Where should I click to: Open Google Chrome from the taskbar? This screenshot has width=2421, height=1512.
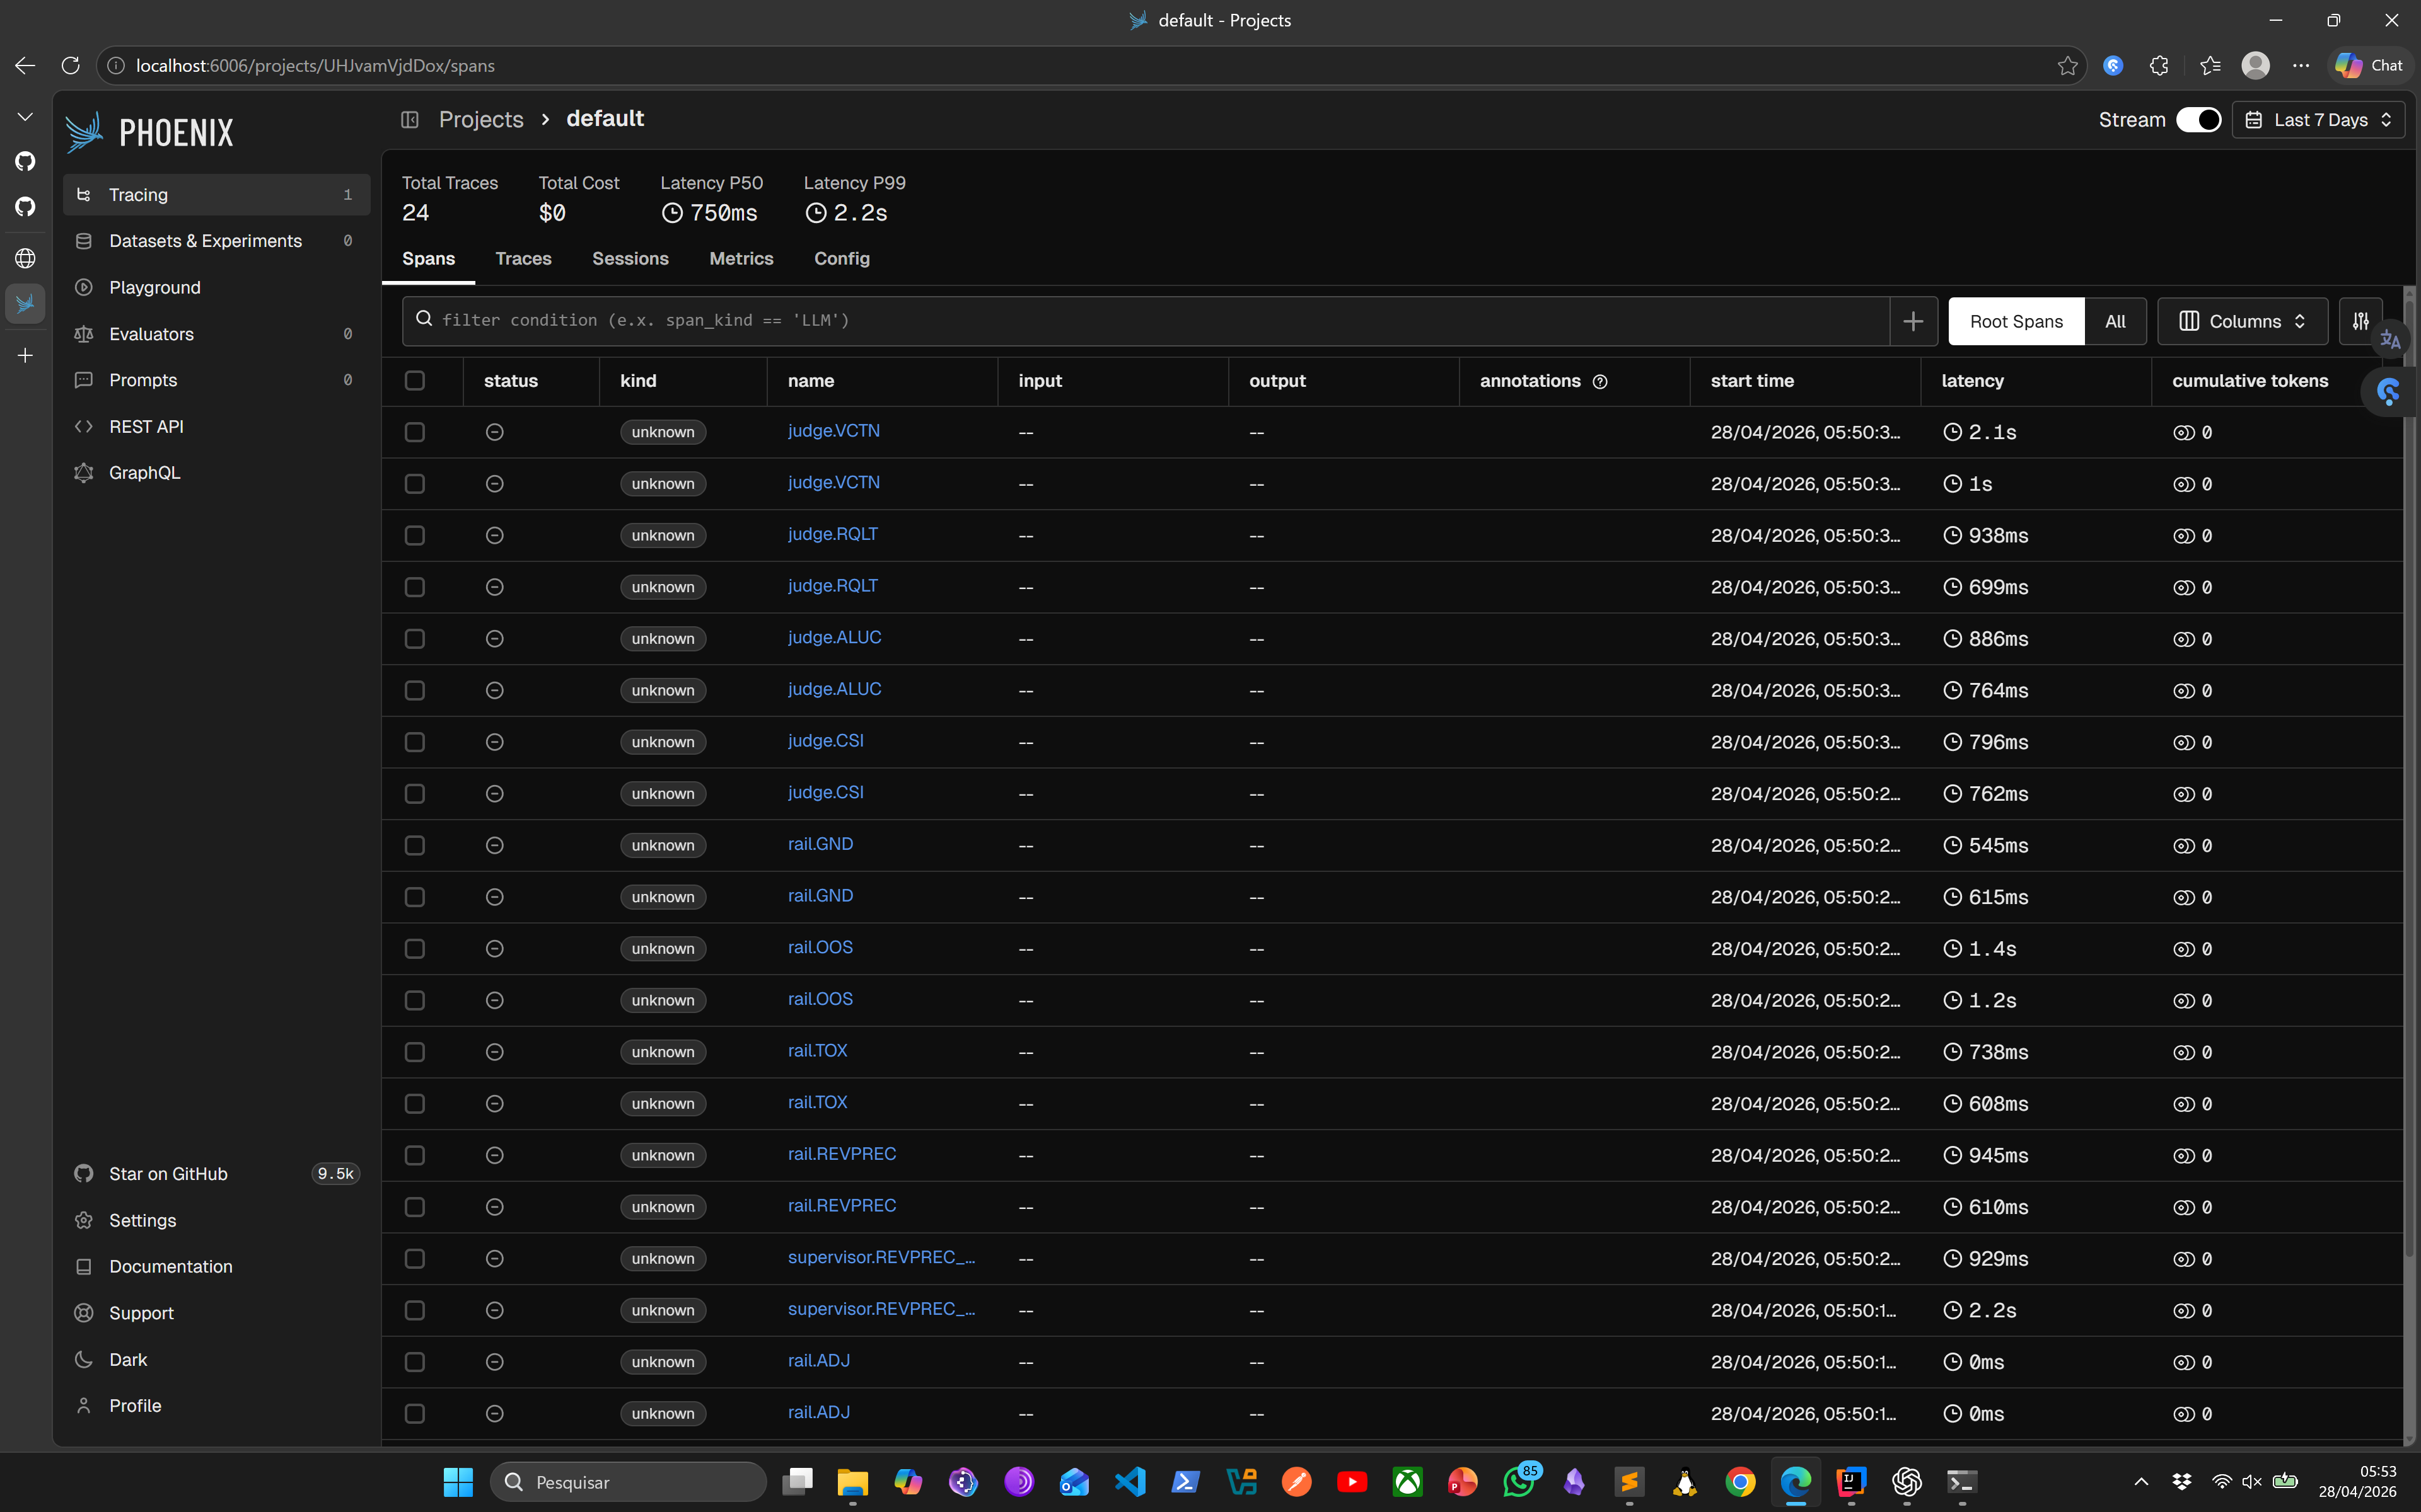(1739, 1481)
